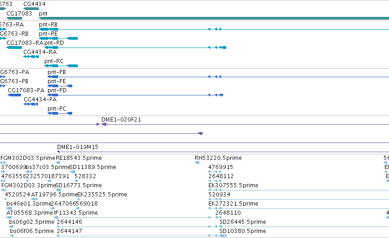Open BAC clone DME1-019M15

click(x=223, y=152)
